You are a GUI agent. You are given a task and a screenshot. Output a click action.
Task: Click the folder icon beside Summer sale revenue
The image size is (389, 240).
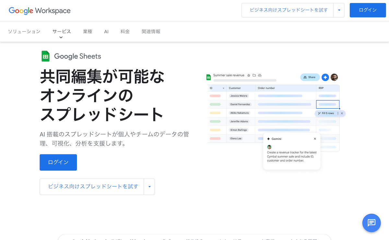[x=254, y=75]
